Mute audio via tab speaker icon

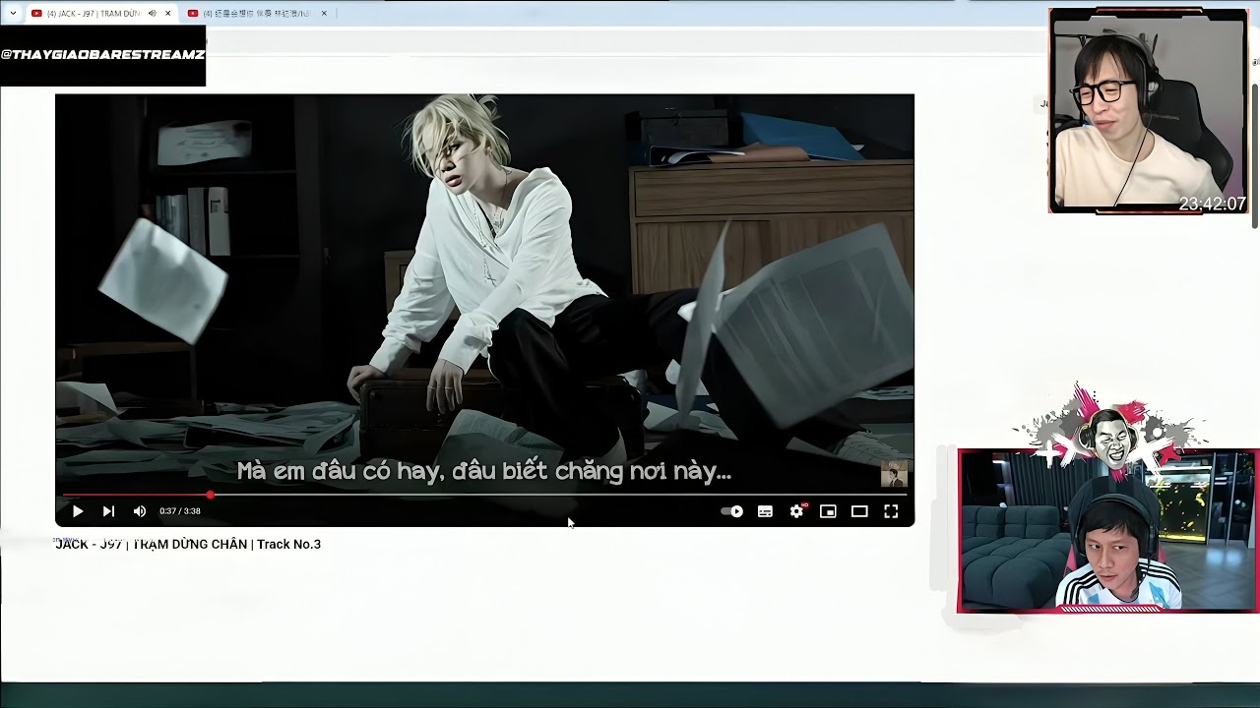(152, 13)
